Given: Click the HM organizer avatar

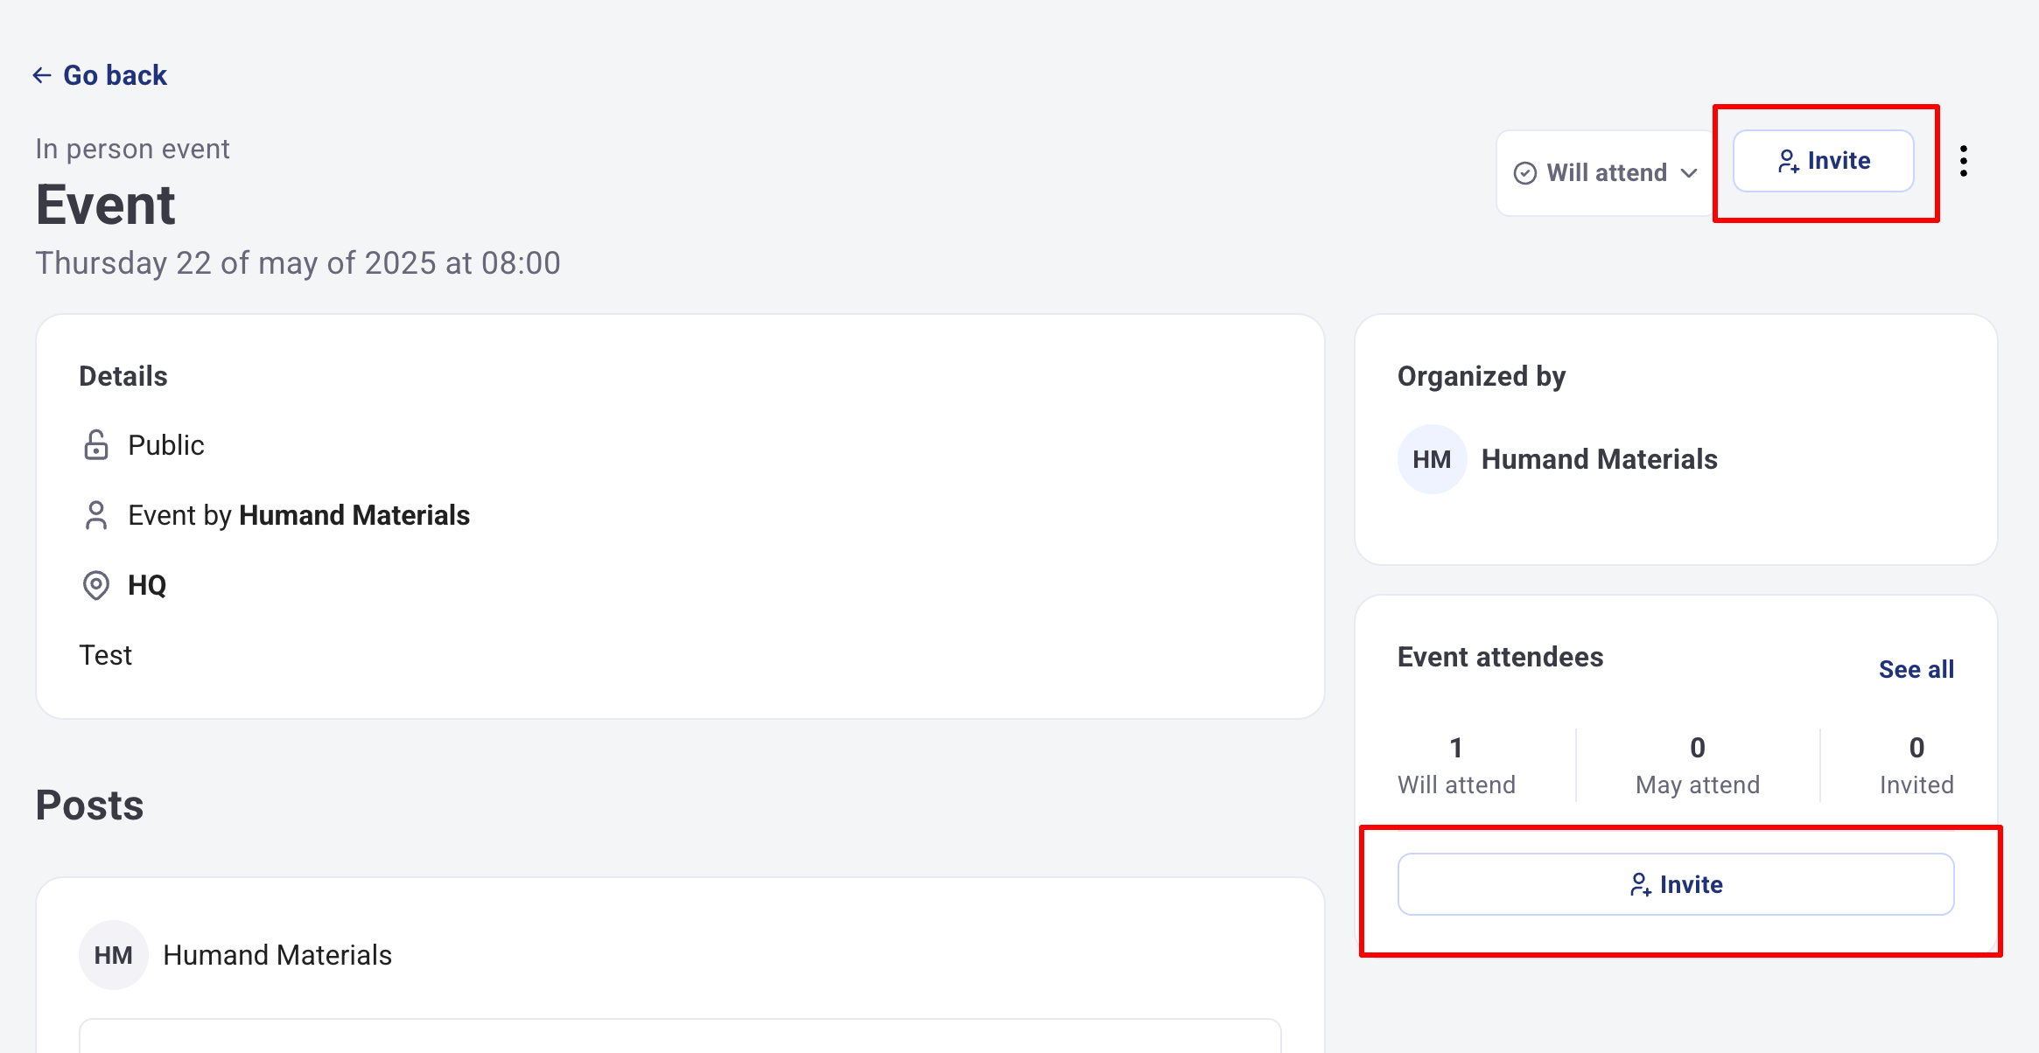Looking at the screenshot, I should pos(1432,459).
